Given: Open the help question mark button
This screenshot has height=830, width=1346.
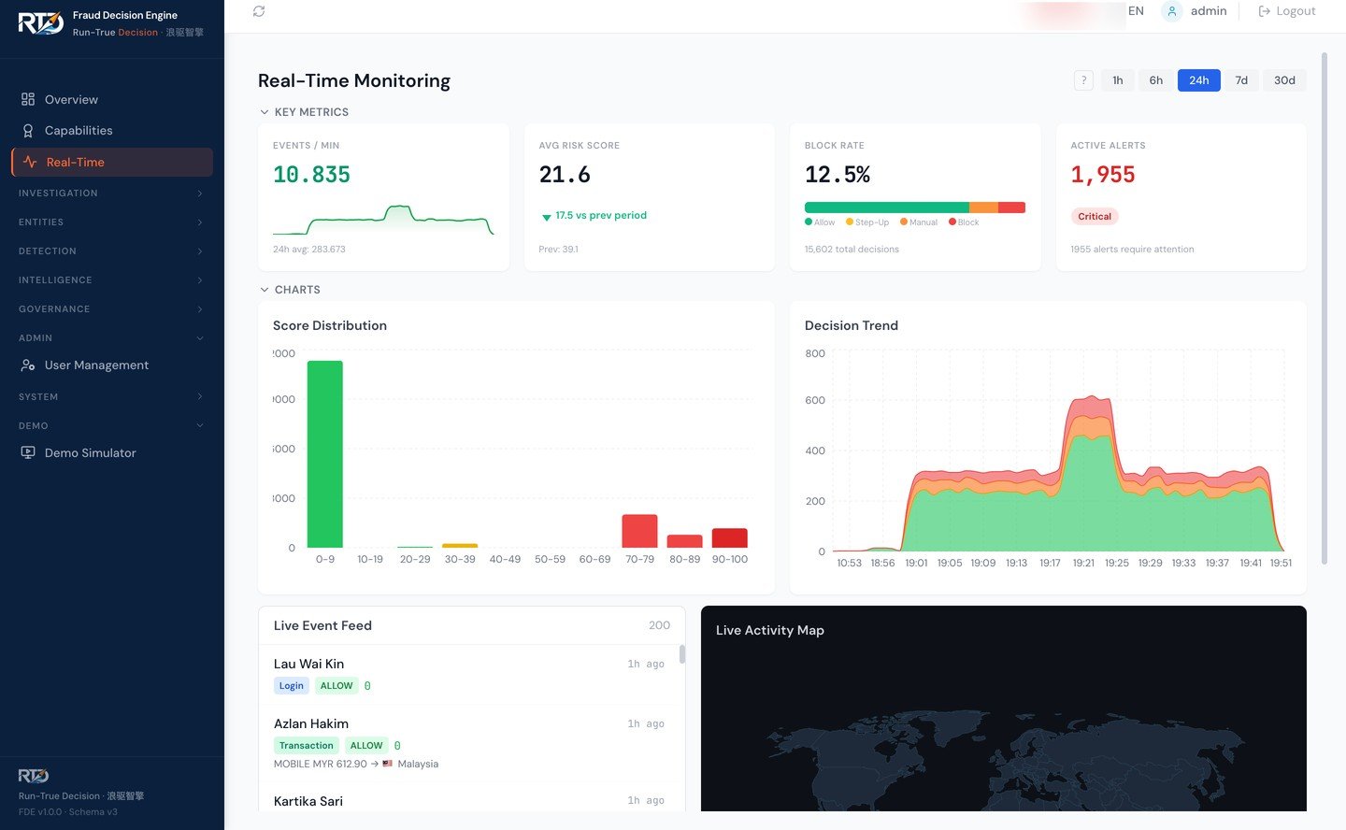Looking at the screenshot, I should coord(1083,80).
